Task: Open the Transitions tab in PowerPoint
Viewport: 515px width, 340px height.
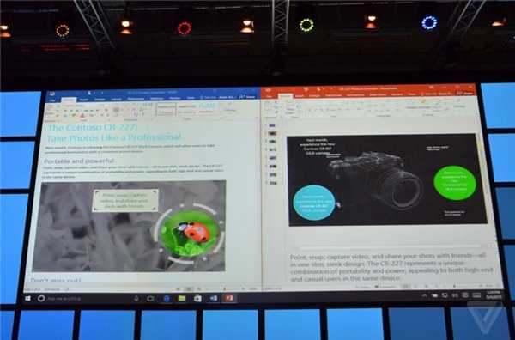Action: pos(333,95)
